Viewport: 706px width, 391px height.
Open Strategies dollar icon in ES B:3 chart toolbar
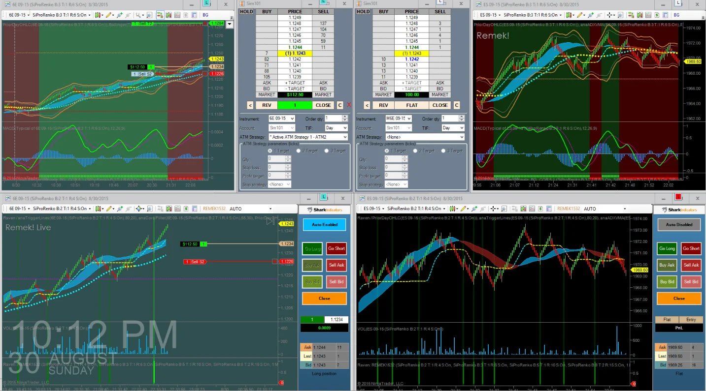click(x=657, y=15)
